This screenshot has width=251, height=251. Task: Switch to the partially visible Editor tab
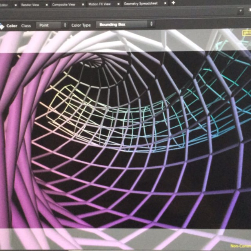click(5, 5)
